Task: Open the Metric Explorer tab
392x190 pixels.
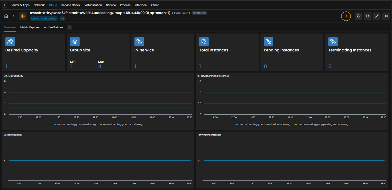Action: coord(30,27)
